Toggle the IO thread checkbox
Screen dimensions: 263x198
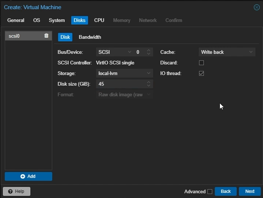[201, 74]
